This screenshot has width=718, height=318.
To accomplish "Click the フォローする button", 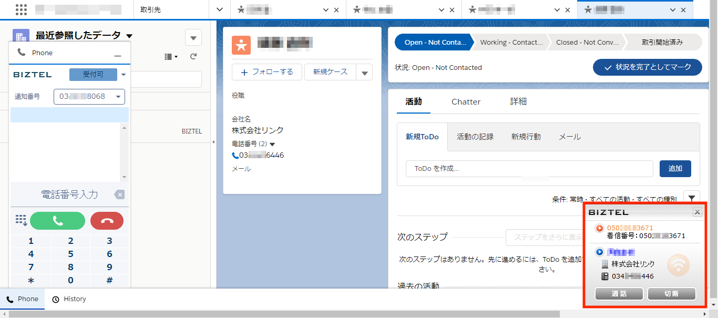I will coord(266,72).
